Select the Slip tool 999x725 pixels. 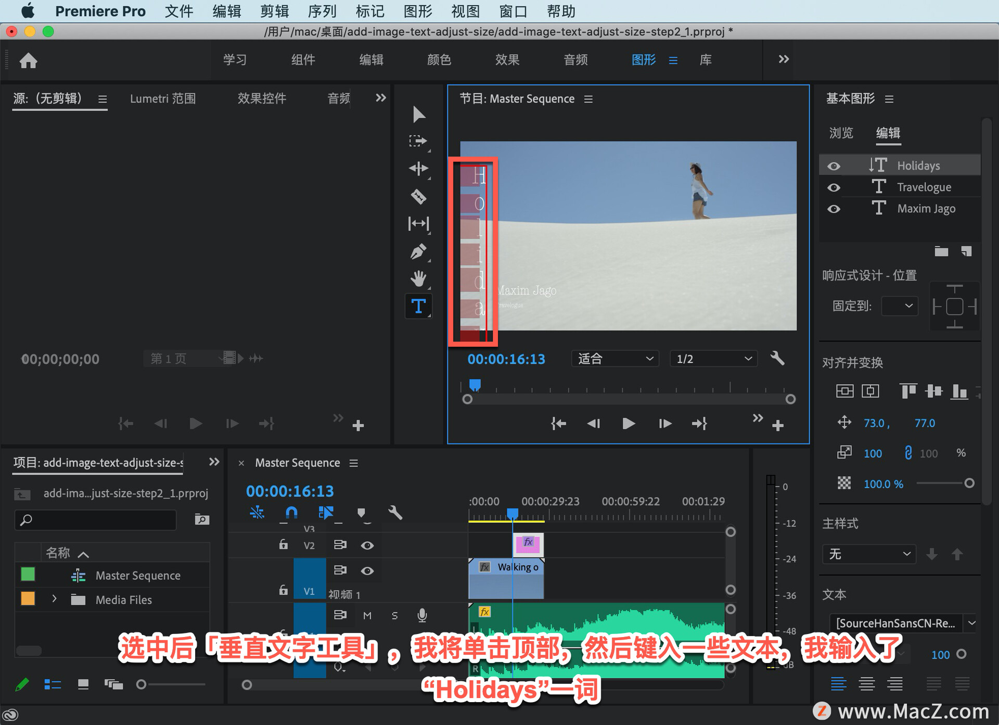coord(418,224)
